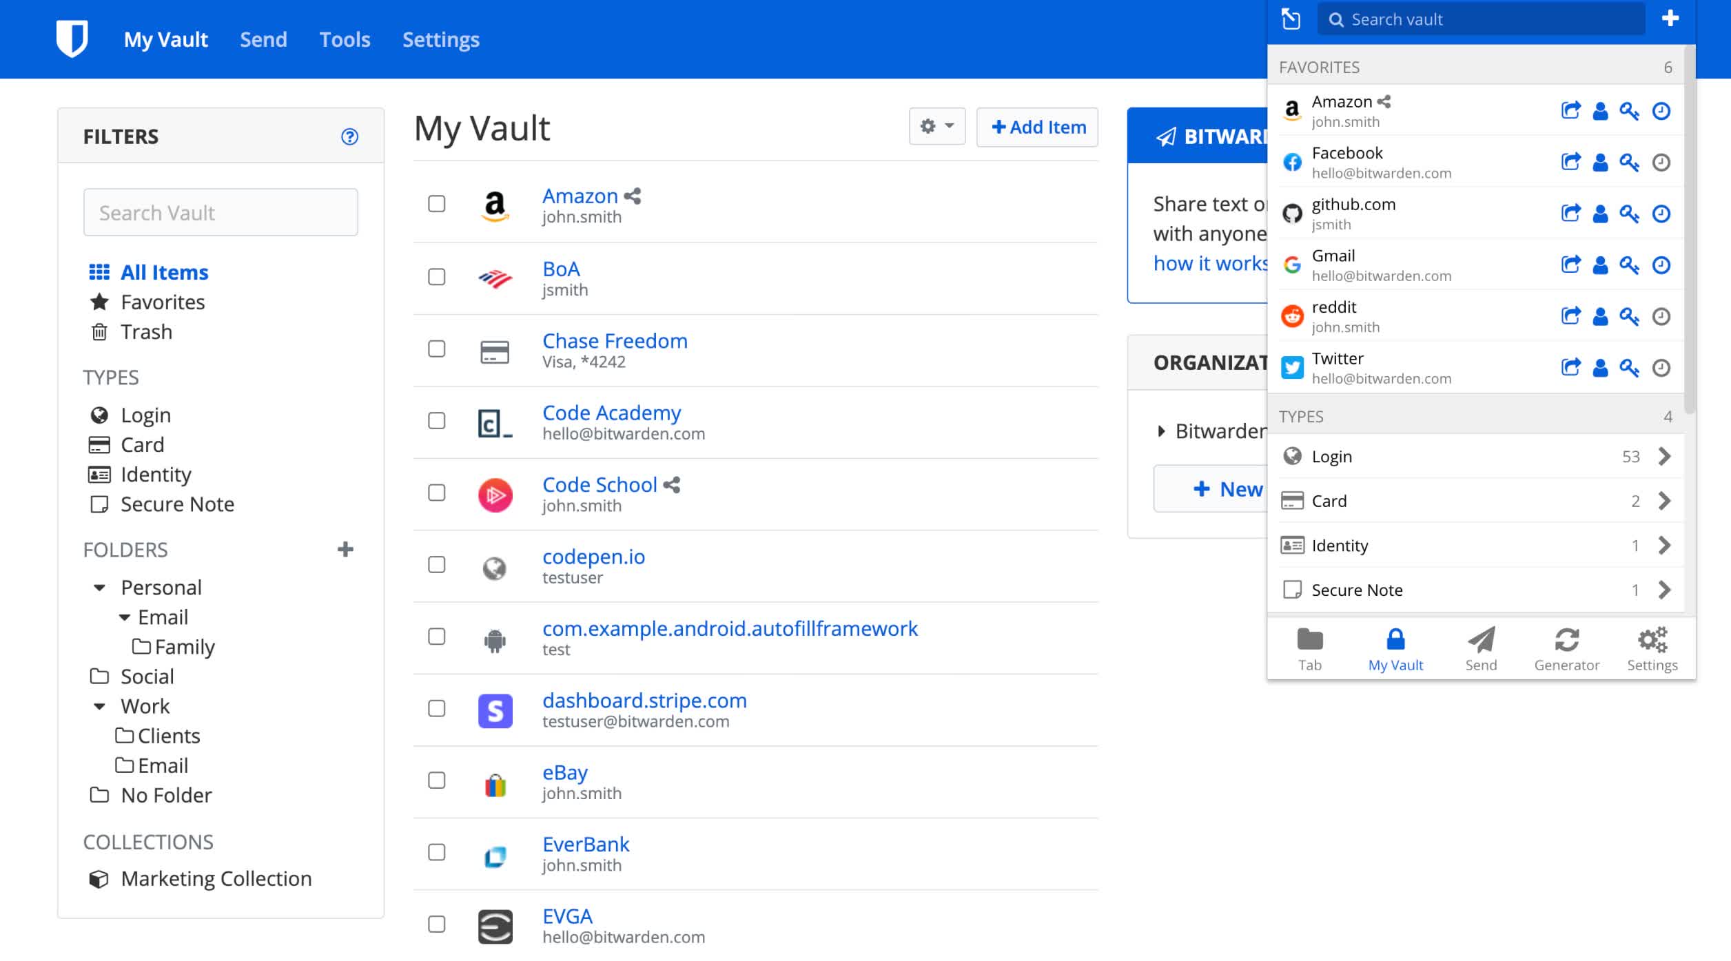Add new folder with plus icon
Screen dimensions: 1731x961
345,549
